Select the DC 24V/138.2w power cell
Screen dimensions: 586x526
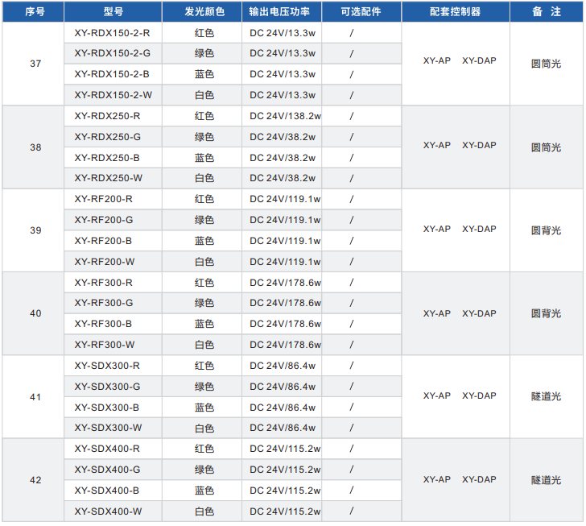pyautogui.click(x=285, y=116)
